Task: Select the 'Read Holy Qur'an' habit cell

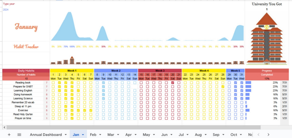Action: click(x=23, y=114)
